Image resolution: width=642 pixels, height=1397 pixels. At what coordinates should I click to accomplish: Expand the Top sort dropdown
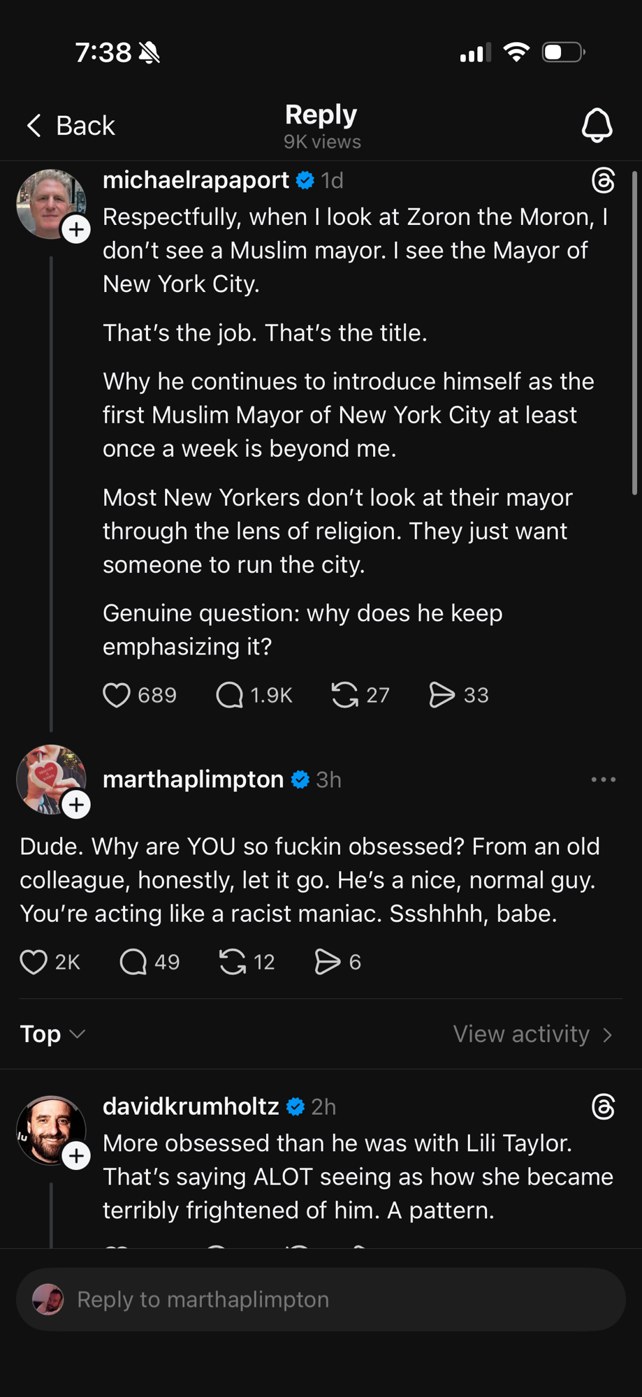pos(52,1034)
